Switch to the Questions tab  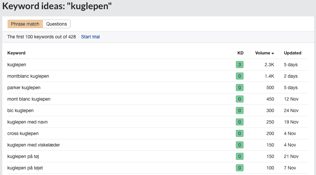pyautogui.click(x=56, y=24)
